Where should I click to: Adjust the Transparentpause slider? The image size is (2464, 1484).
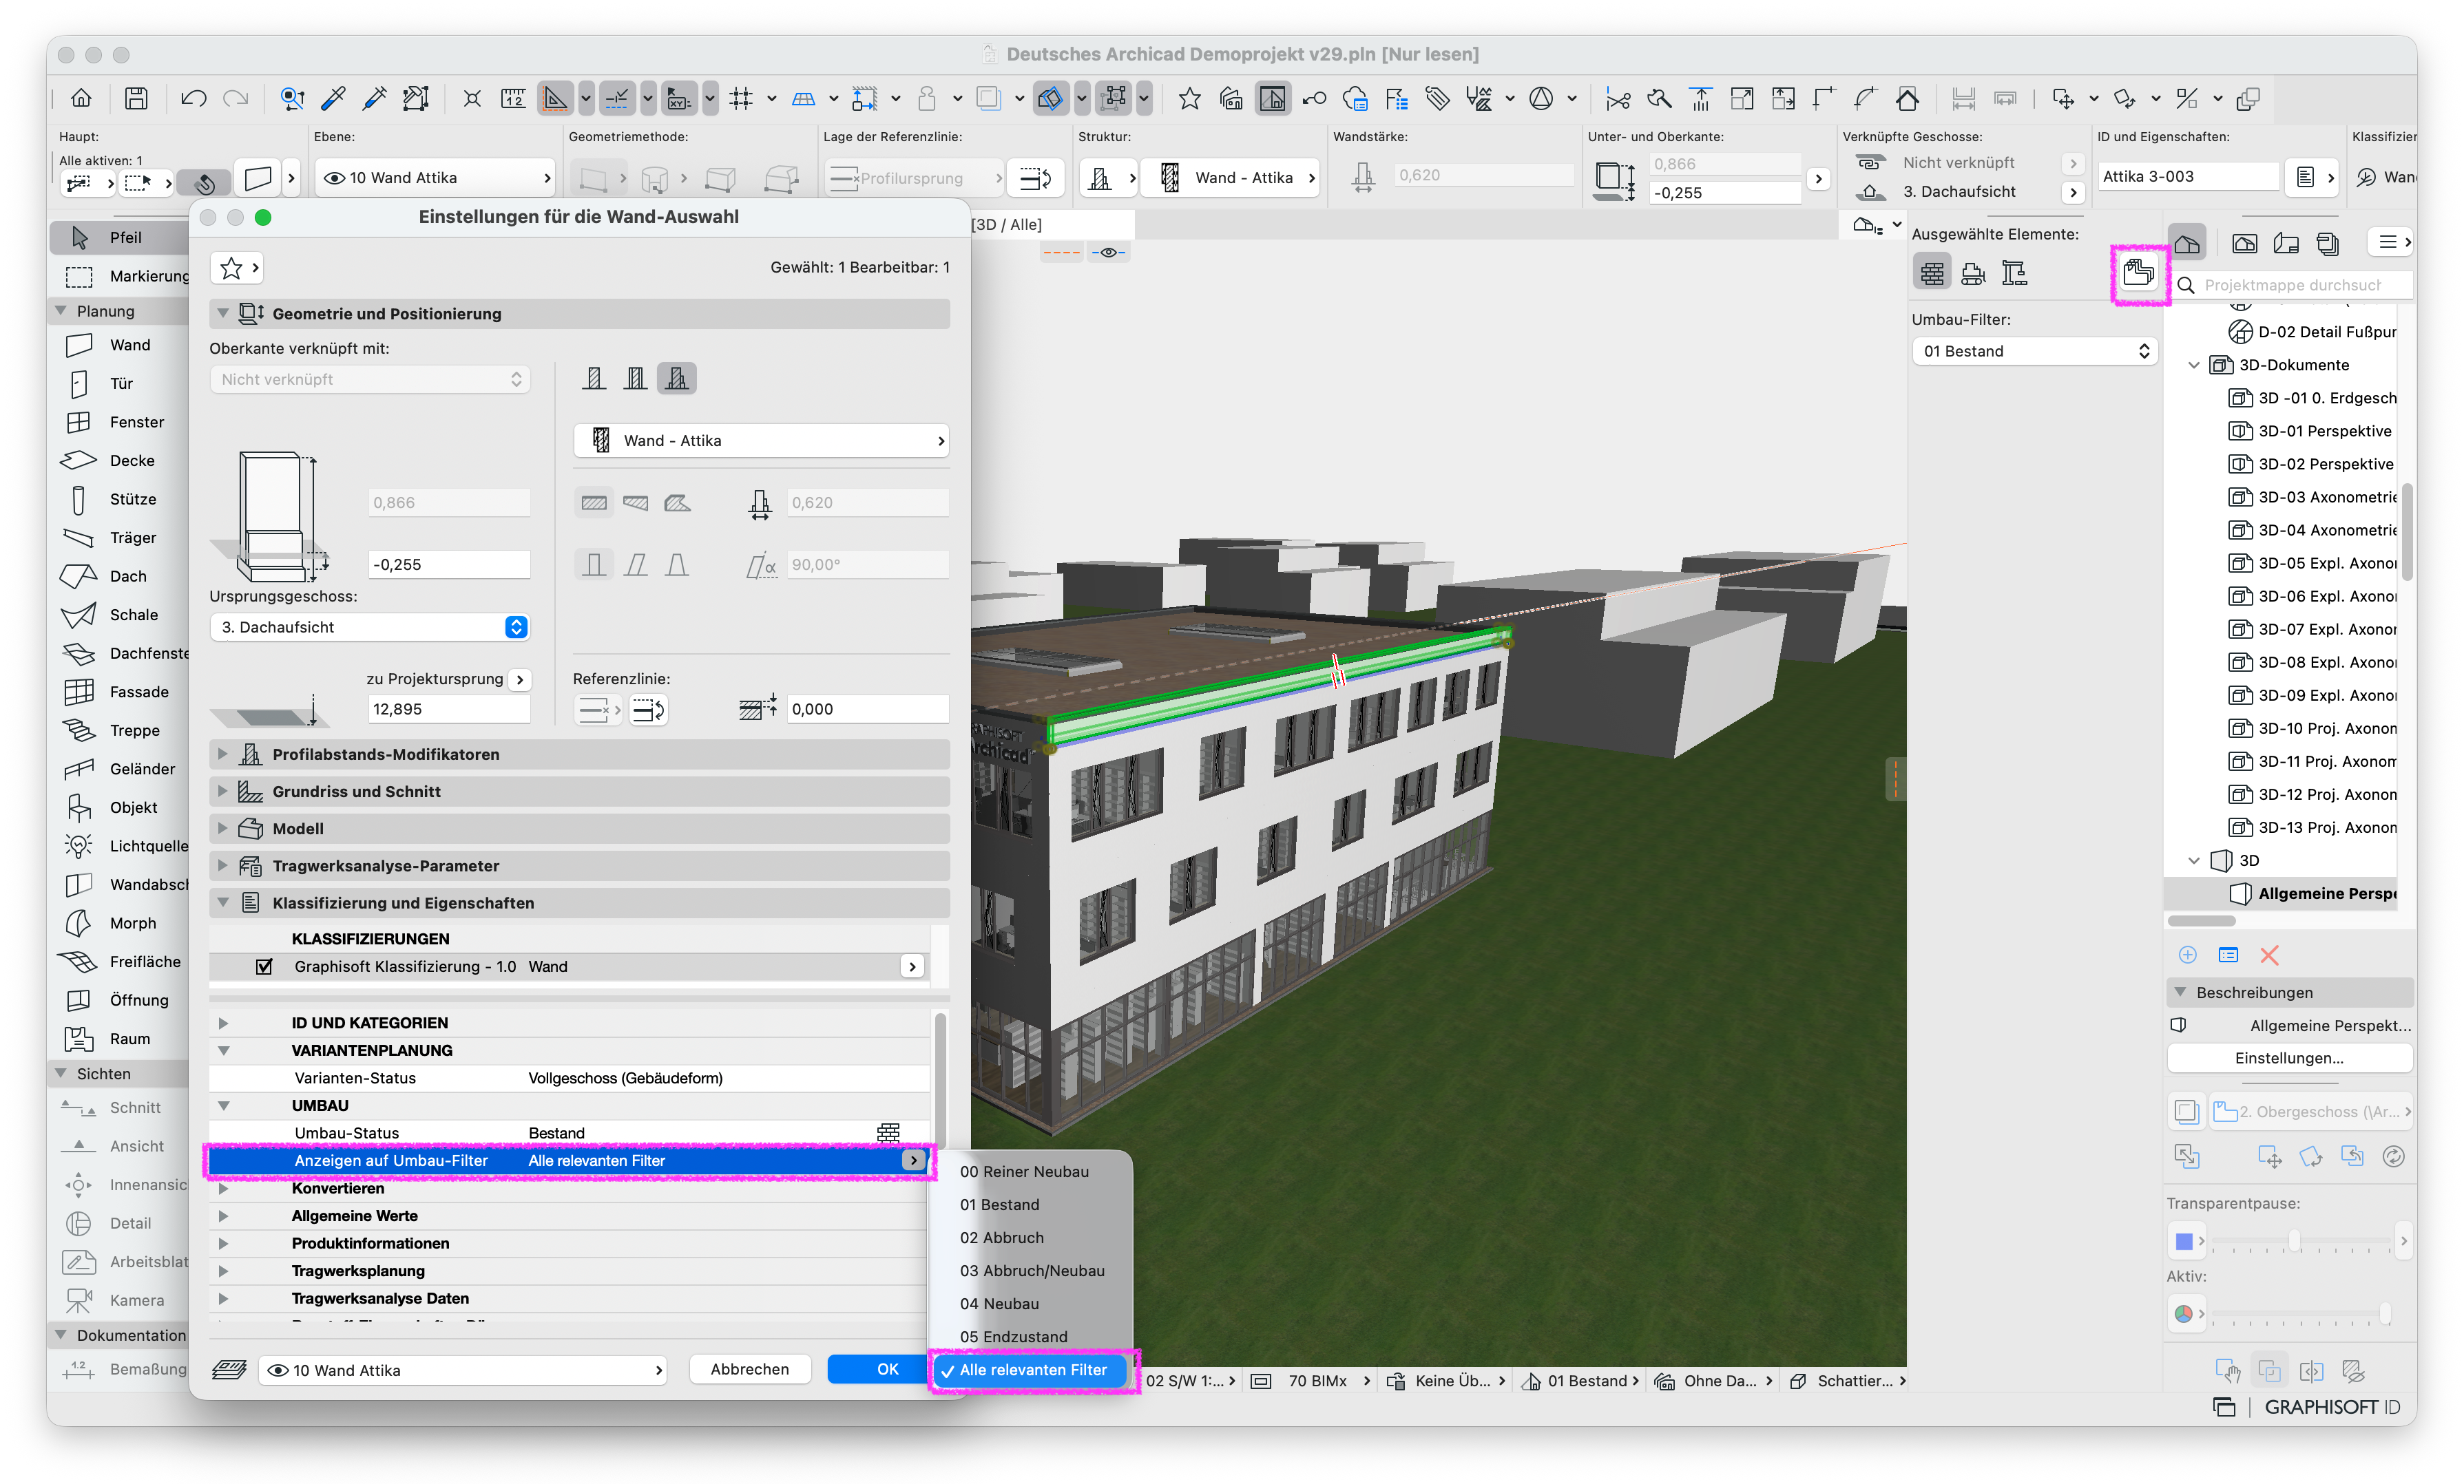point(2294,1241)
